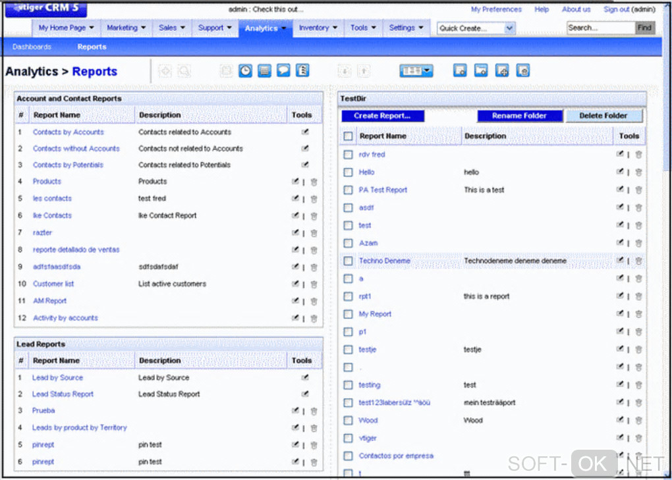Delete the razter report
This screenshot has width=672, height=480.
314,233
